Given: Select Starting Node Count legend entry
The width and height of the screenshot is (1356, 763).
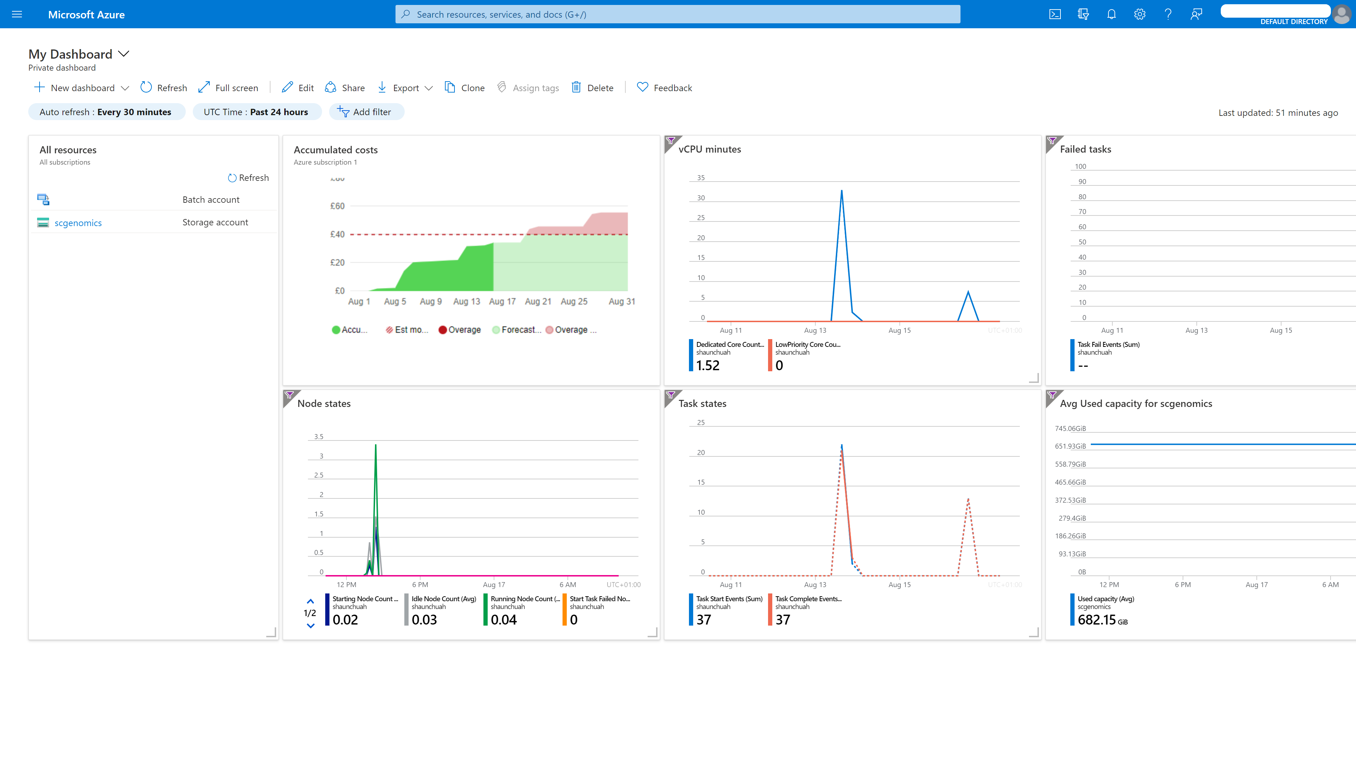Looking at the screenshot, I should pyautogui.click(x=362, y=610).
